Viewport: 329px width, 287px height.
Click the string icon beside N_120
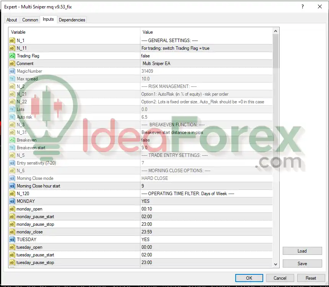click(x=12, y=194)
